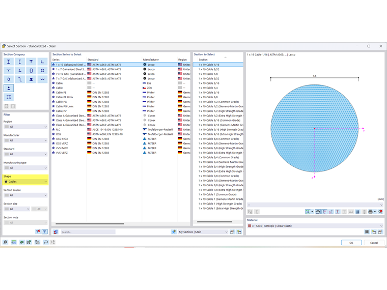This screenshot has width=387, height=290.
Task: Select the L-angle section category icon
Action: pyautogui.click(x=42, y=62)
